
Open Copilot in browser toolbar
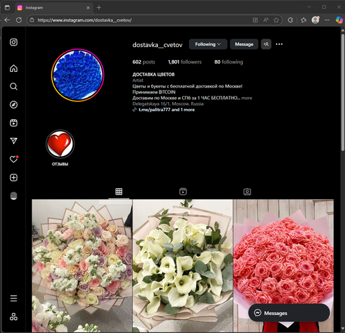pos(339,20)
